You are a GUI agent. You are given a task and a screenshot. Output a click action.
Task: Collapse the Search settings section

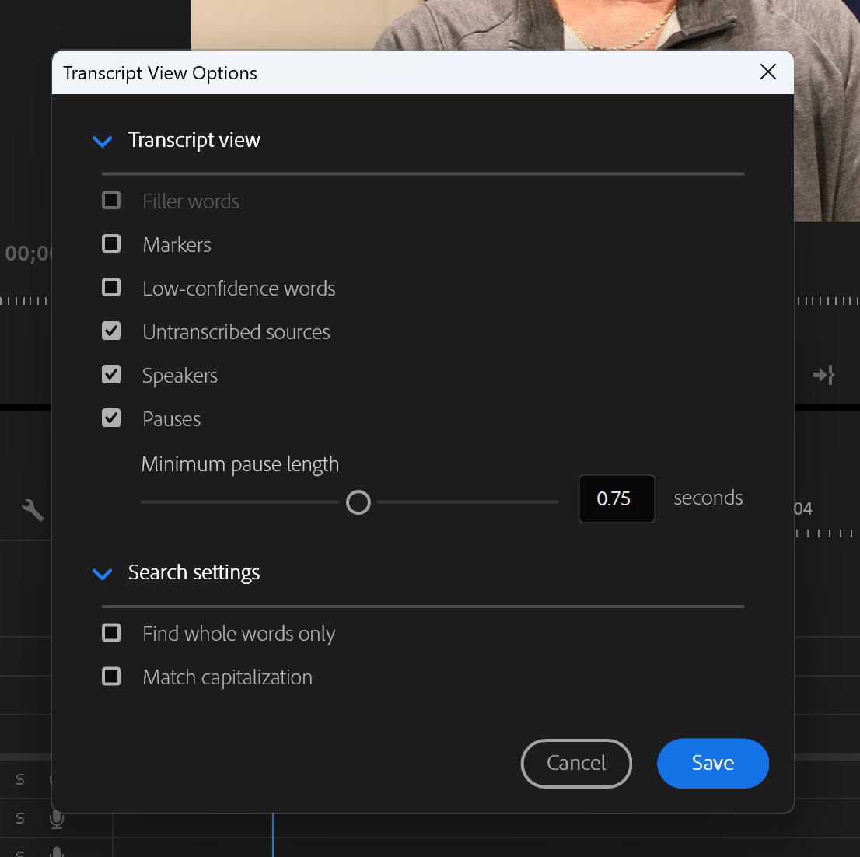[102, 574]
